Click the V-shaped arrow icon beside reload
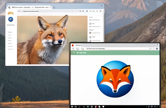The height and width of the screenshot is (108, 166). pos(83,11)
